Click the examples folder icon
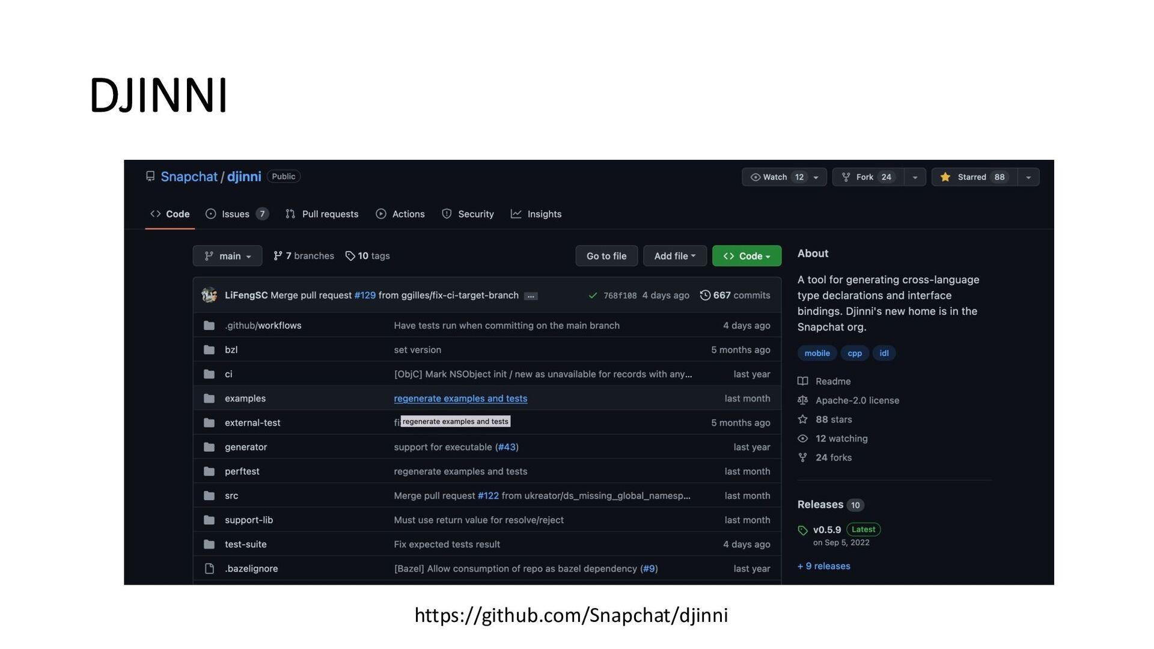 coord(209,398)
